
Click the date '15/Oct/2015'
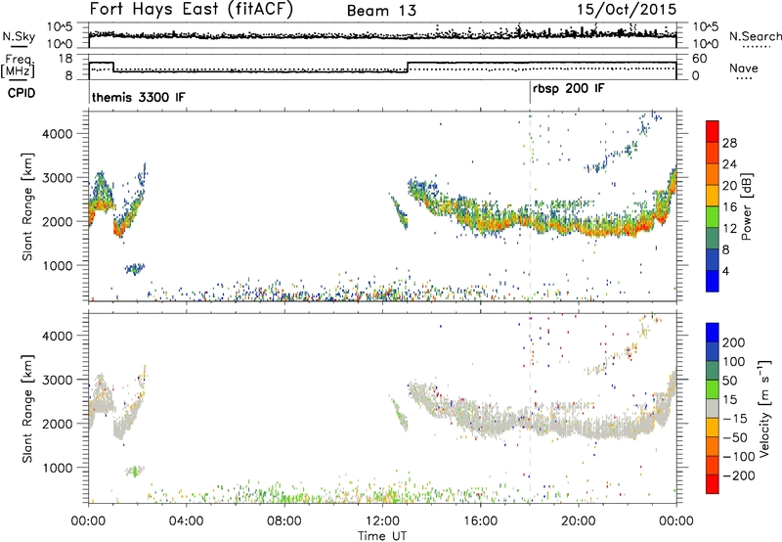(627, 10)
